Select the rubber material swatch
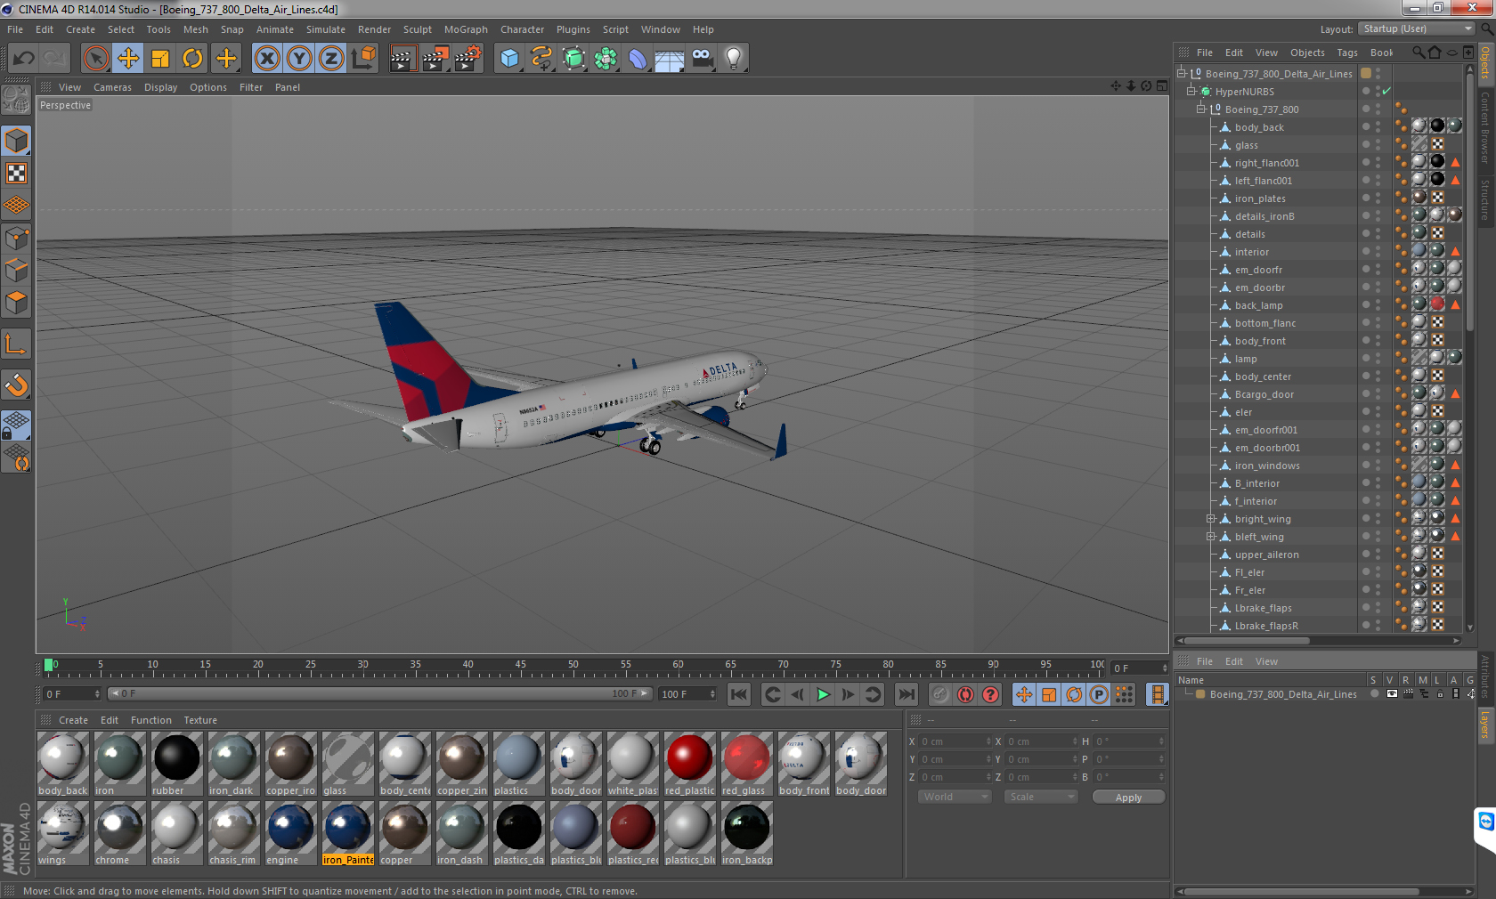The image size is (1496, 899). coord(176,763)
